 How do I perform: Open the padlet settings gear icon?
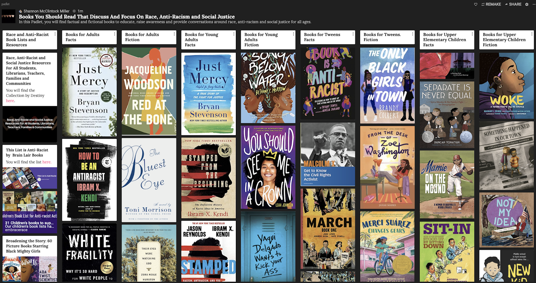[x=527, y=4]
